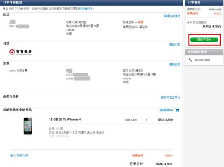Viewport: 224px width, 167px height.
Task: Click the green 现在下订单 button
Action: click(204, 39)
